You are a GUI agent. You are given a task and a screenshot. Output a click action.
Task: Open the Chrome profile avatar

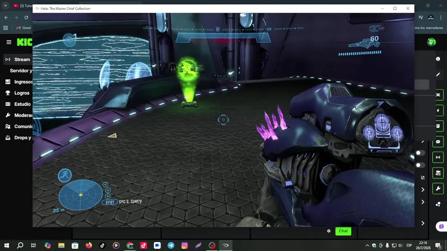431,17
